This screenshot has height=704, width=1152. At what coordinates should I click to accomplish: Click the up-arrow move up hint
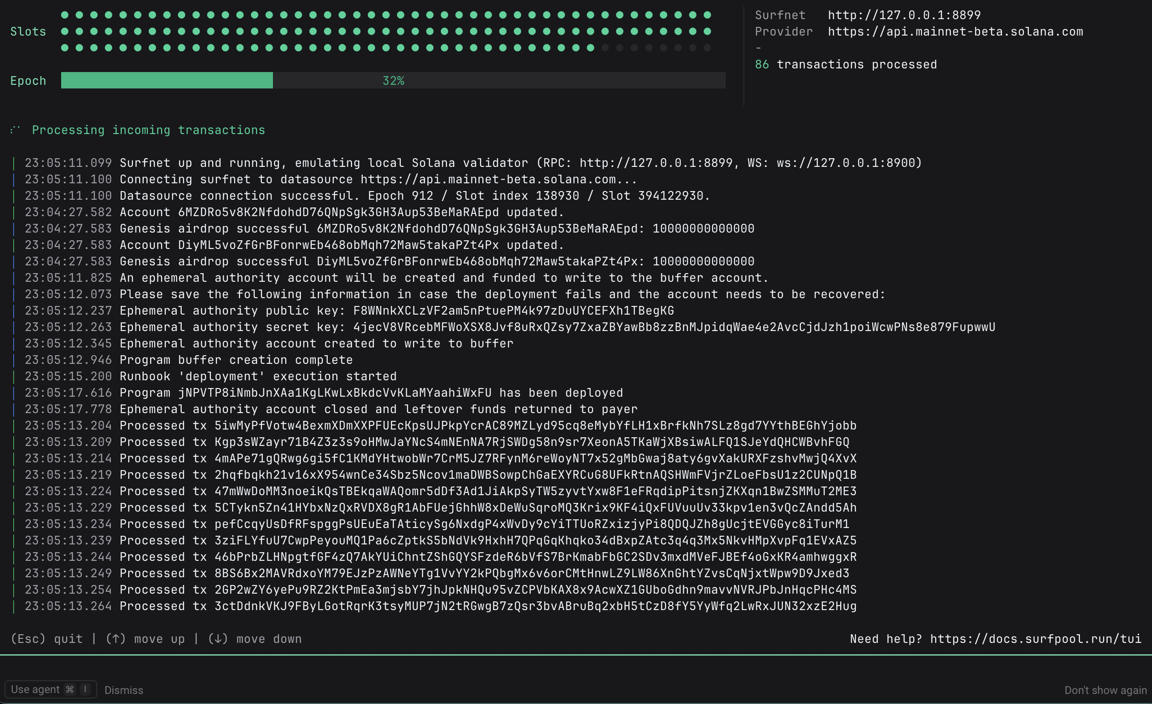(x=145, y=639)
